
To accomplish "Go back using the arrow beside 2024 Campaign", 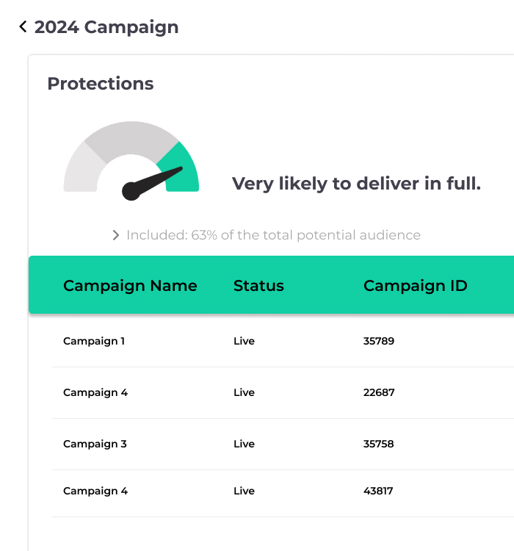I will [23, 26].
